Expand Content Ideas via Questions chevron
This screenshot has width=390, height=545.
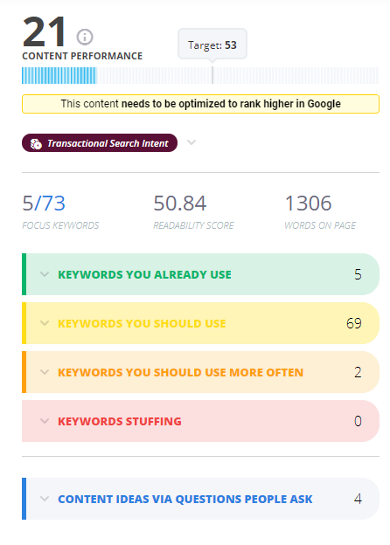coord(45,499)
